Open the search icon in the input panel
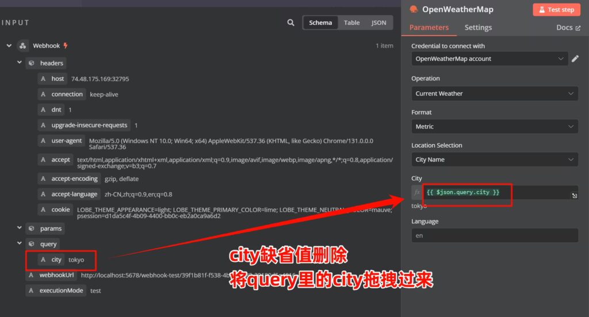This screenshot has height=317, width=589. 290,22
